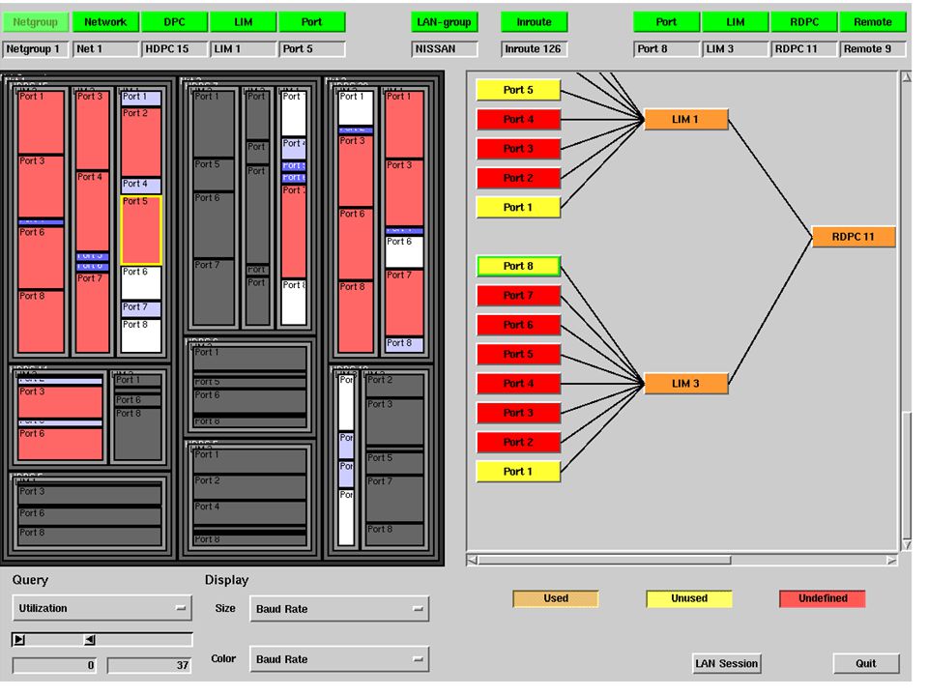
Task: Select the green LAN-group button
Action: pyautogui.click(x=444, y=22)
